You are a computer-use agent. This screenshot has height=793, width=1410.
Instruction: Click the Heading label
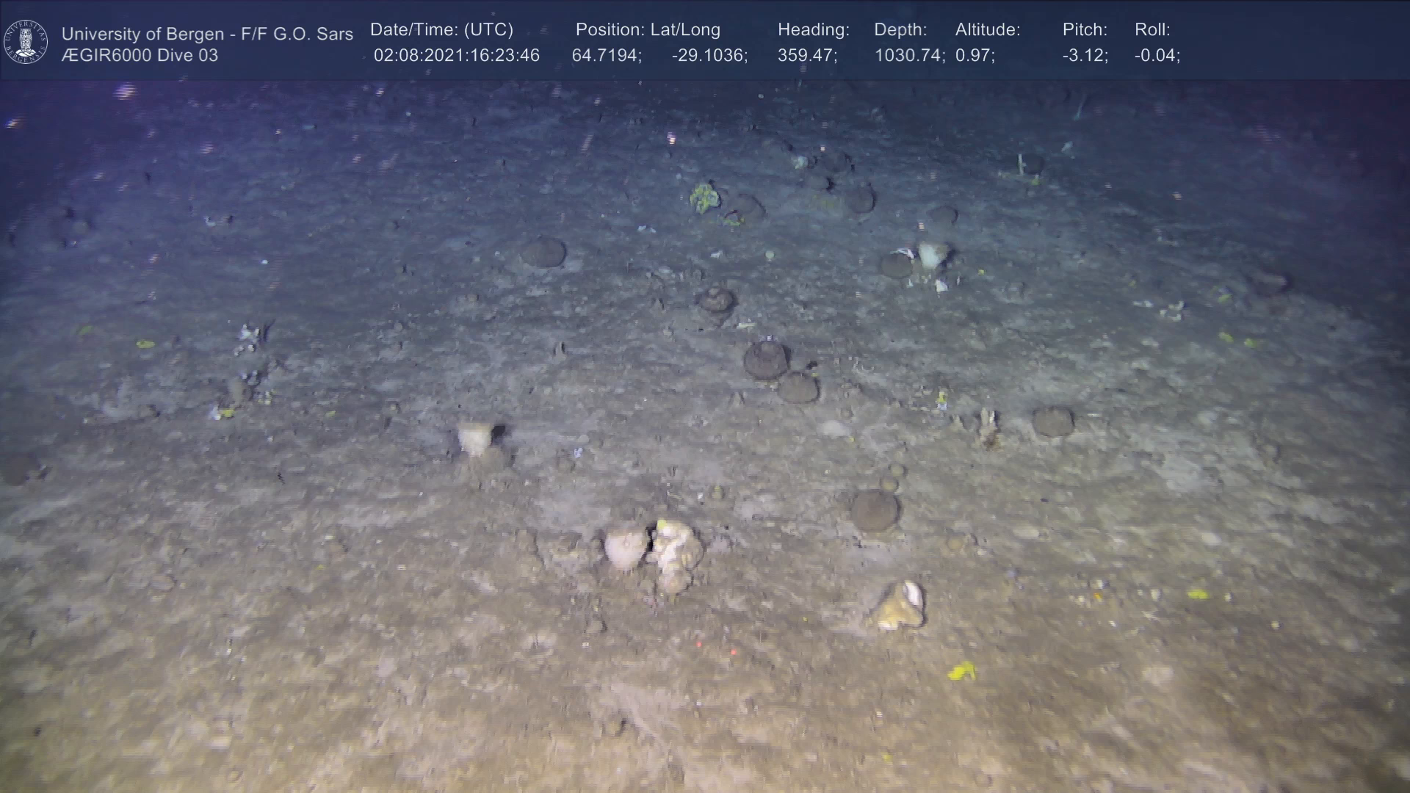[x=813, y=30]
